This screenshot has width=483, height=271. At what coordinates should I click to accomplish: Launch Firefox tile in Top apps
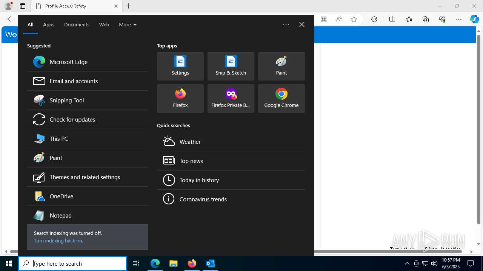[180, 99]
